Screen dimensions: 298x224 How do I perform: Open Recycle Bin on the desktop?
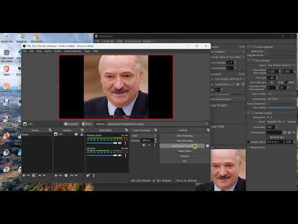point(7,39)
